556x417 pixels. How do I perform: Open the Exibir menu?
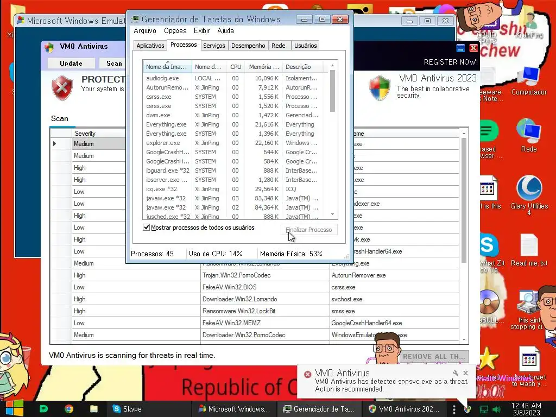pyautogui.click(x=202, y=30)
